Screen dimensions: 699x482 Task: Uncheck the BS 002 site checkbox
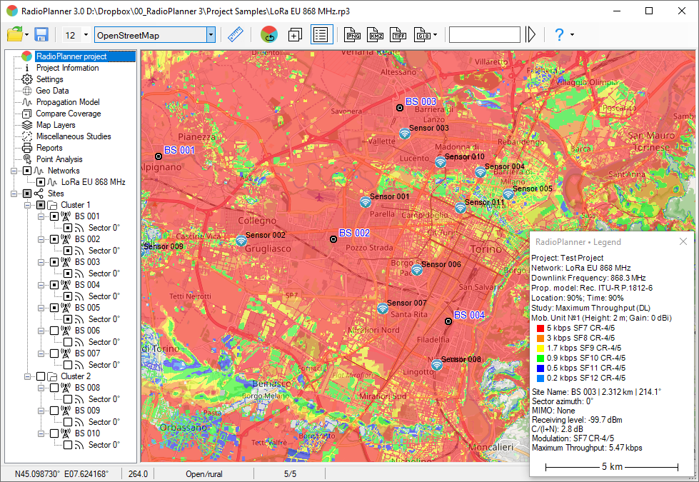(x=54, y=239)
